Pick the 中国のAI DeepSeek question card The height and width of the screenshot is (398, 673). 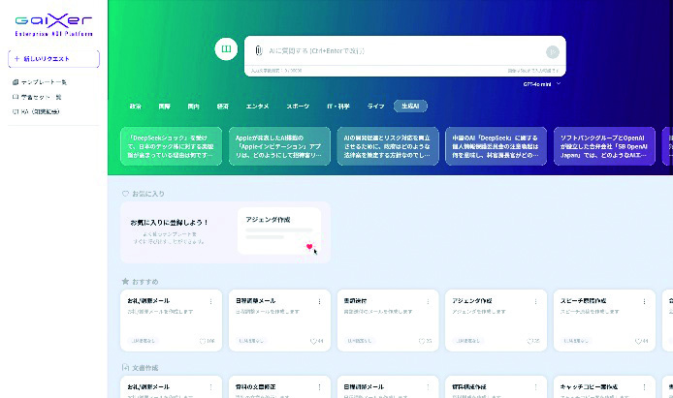496,146
